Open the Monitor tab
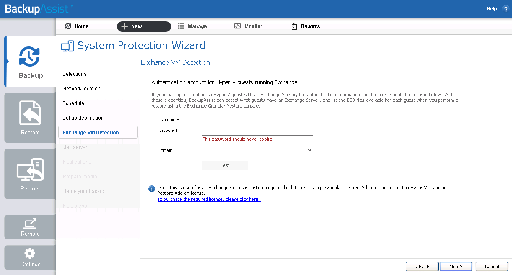Image resolution: width=512 pixels, height=275 pixels. (248, 26)
